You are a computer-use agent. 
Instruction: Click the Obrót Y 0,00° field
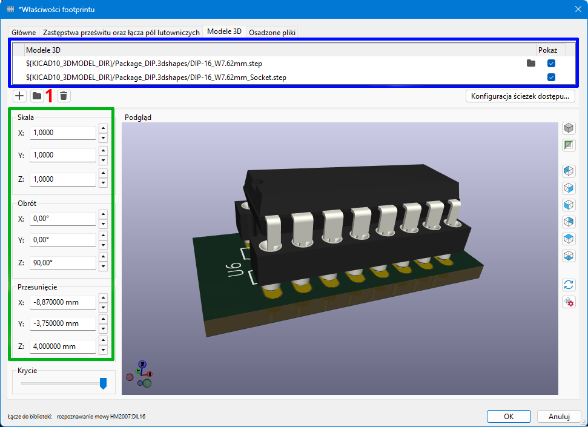pyautogui.click(x=62, y=240)
